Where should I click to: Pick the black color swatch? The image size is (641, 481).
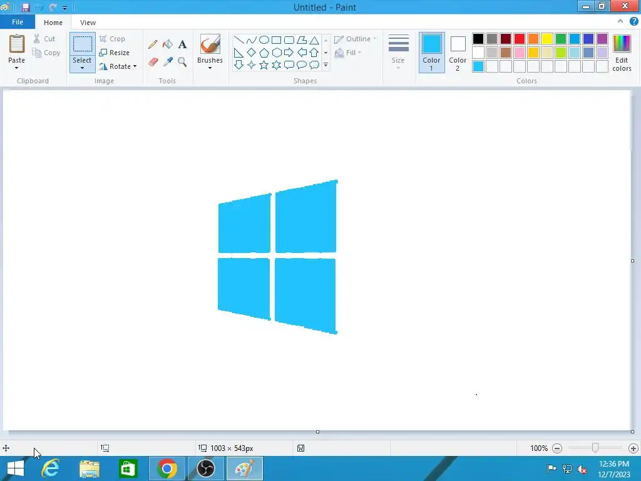click(x=478, y=39)
